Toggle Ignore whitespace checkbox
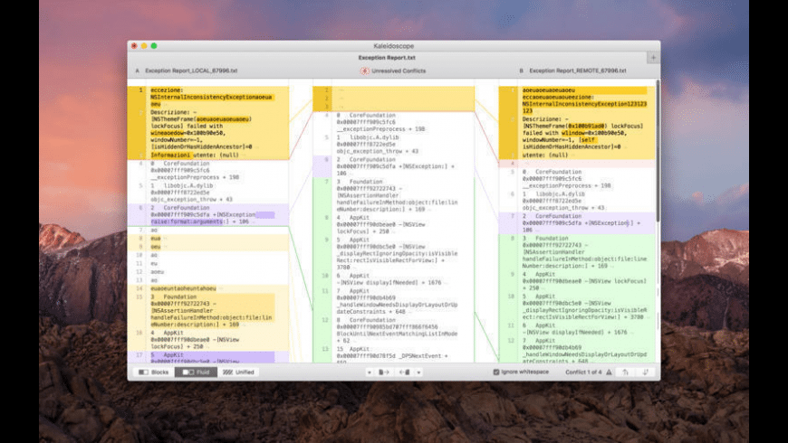This screenshot has width=788, height=443. [x=496, y=372]
